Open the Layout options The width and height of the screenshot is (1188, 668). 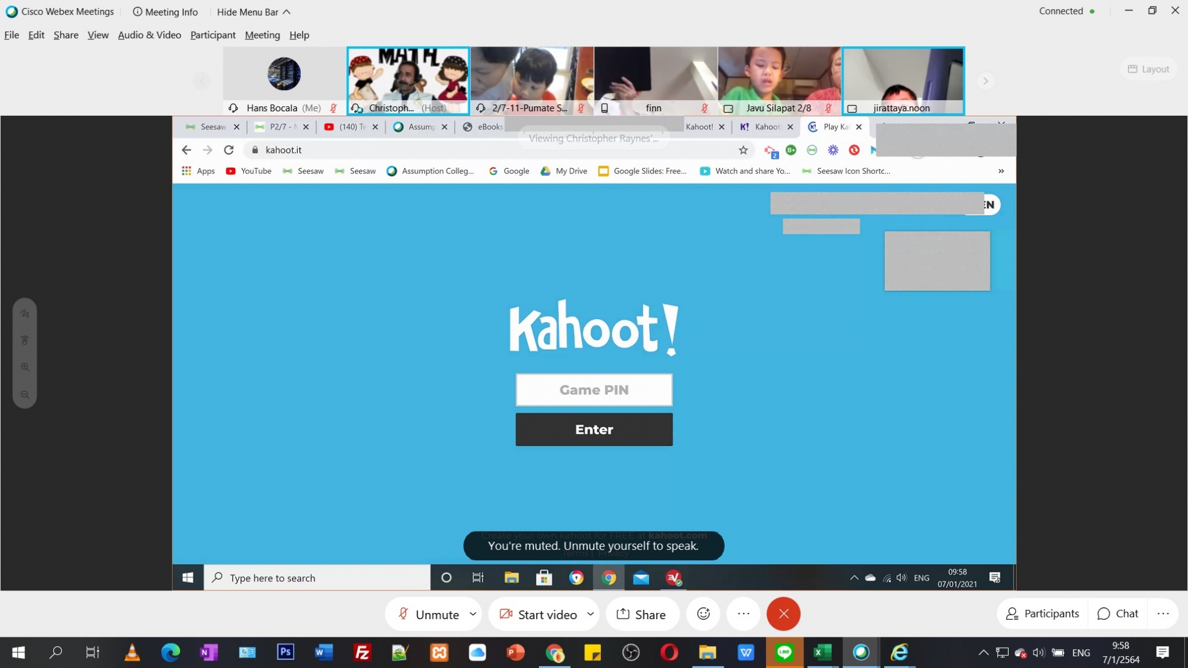(1149, 69)
